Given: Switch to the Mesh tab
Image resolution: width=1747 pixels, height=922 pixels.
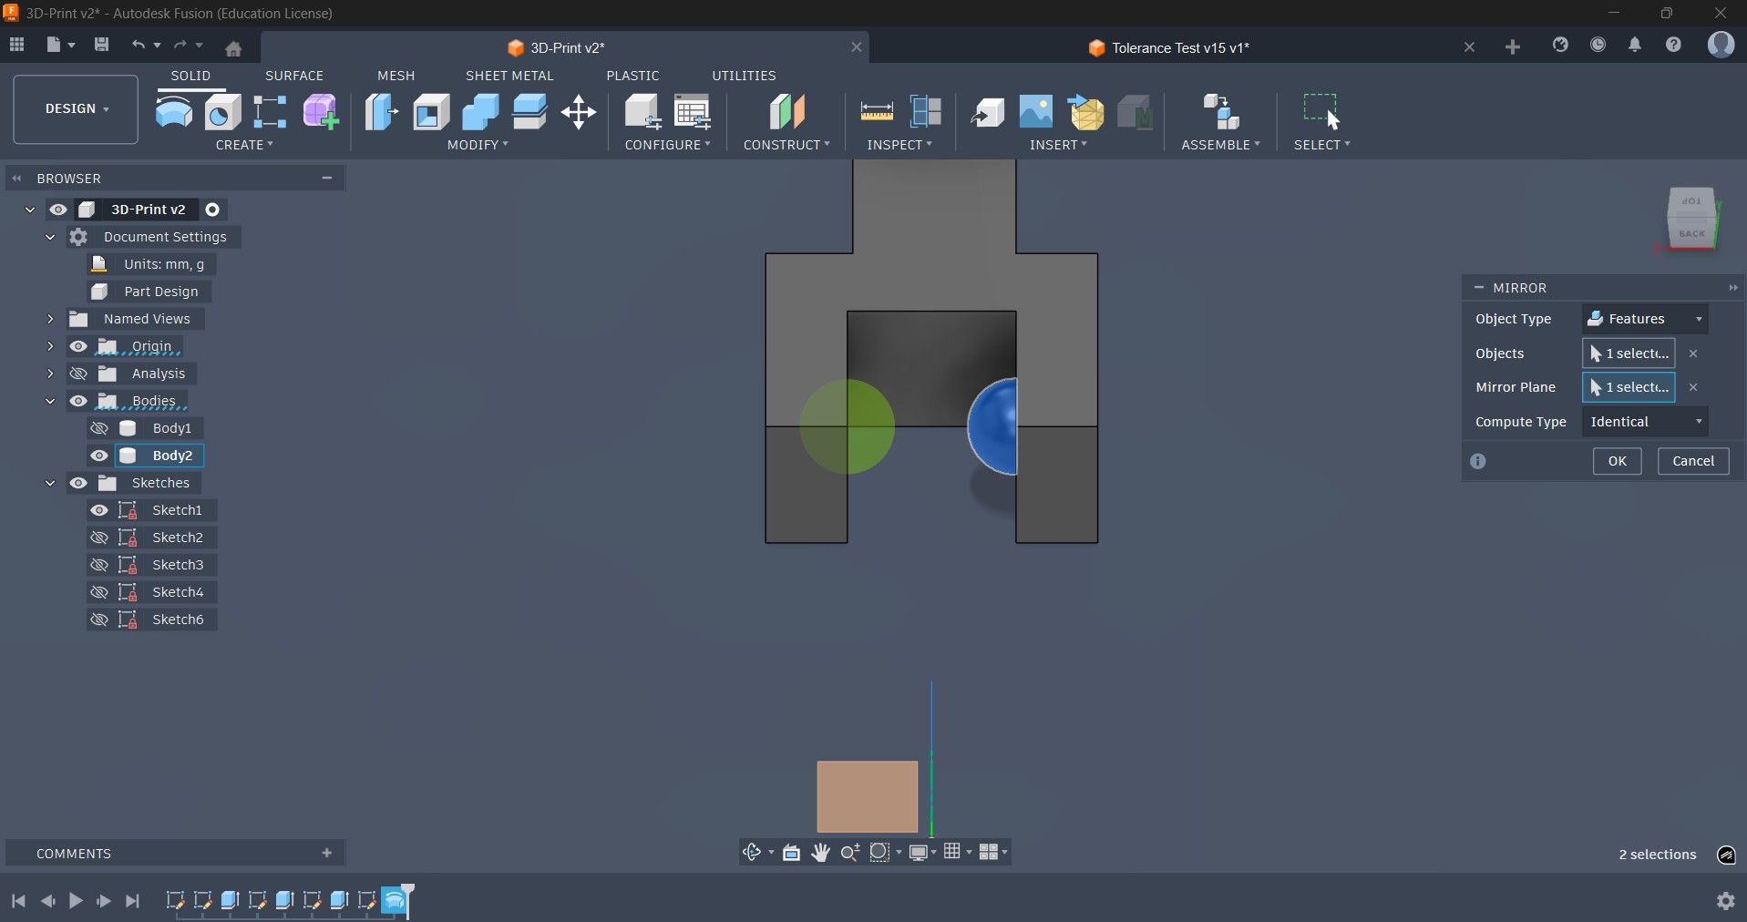Looking at the screenshot, I should tap(396, 76).
